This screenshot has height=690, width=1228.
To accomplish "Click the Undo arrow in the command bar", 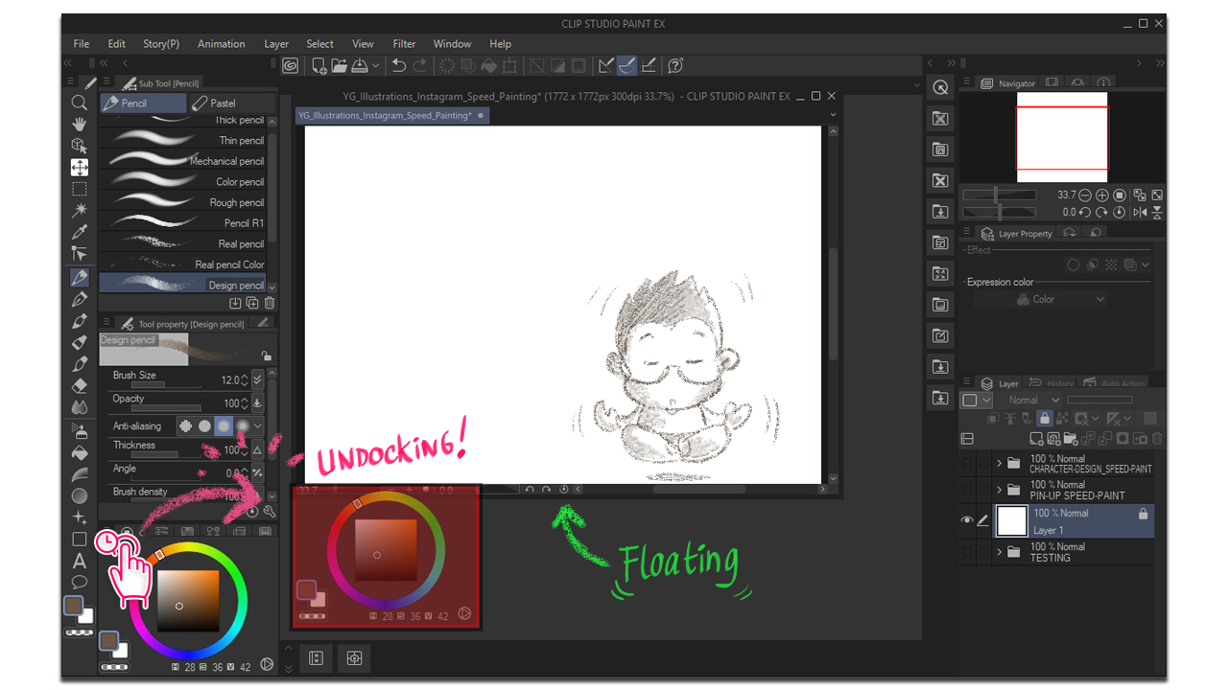I will click(x=399, y=65).
